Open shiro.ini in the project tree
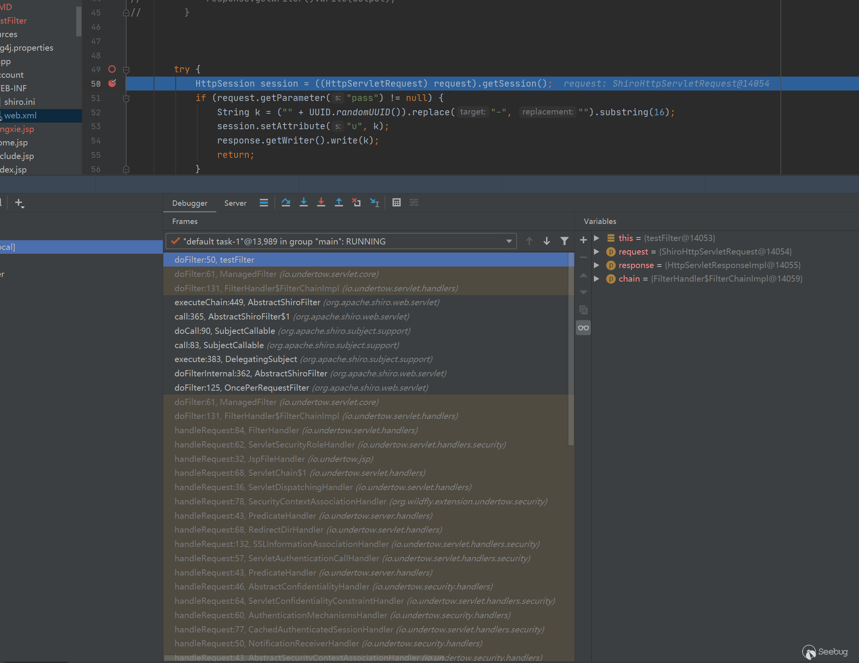This screenshot has height=663, width=859. click(20, 102)
